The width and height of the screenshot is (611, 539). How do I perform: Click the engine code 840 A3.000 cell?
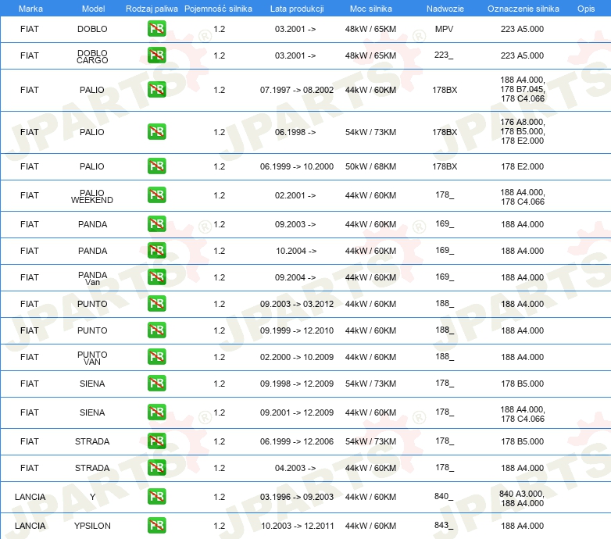click(x=521, y=494)
